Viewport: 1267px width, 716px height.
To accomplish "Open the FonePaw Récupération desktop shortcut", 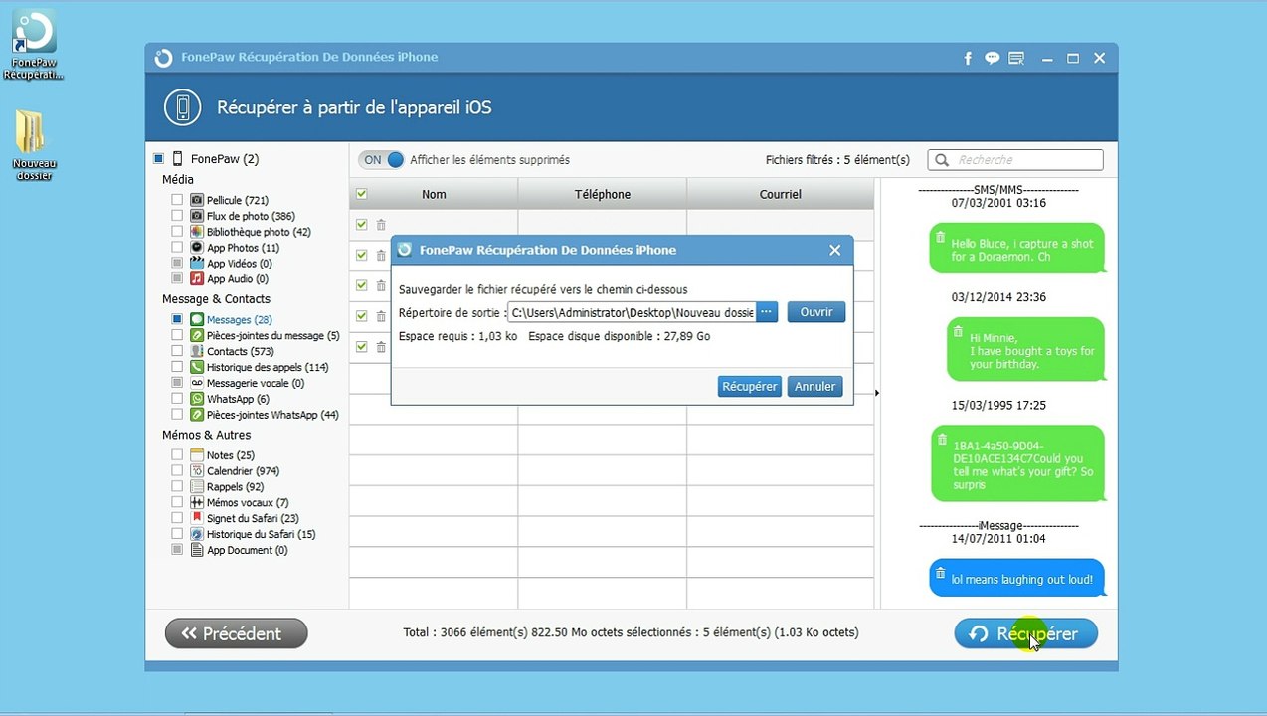I will tap(34, 44).
